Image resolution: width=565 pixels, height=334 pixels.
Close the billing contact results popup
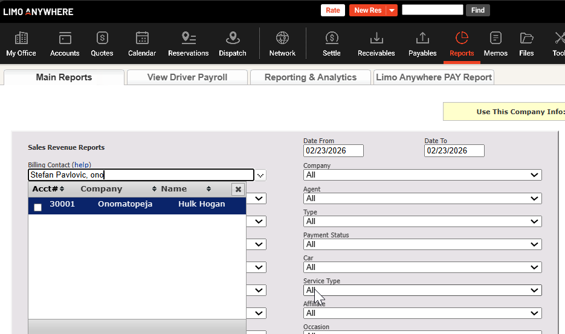coord(238,190)
